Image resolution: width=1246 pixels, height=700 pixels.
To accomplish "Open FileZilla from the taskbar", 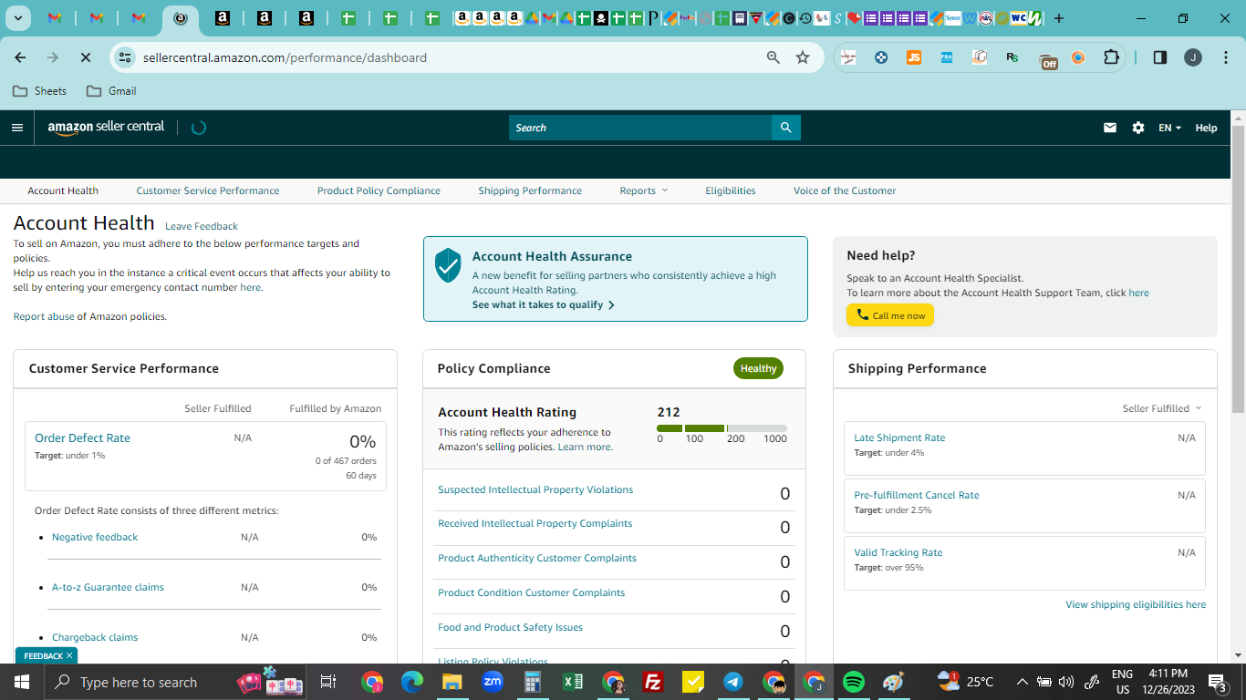I will pyautogui.click(x=652, y=682).
